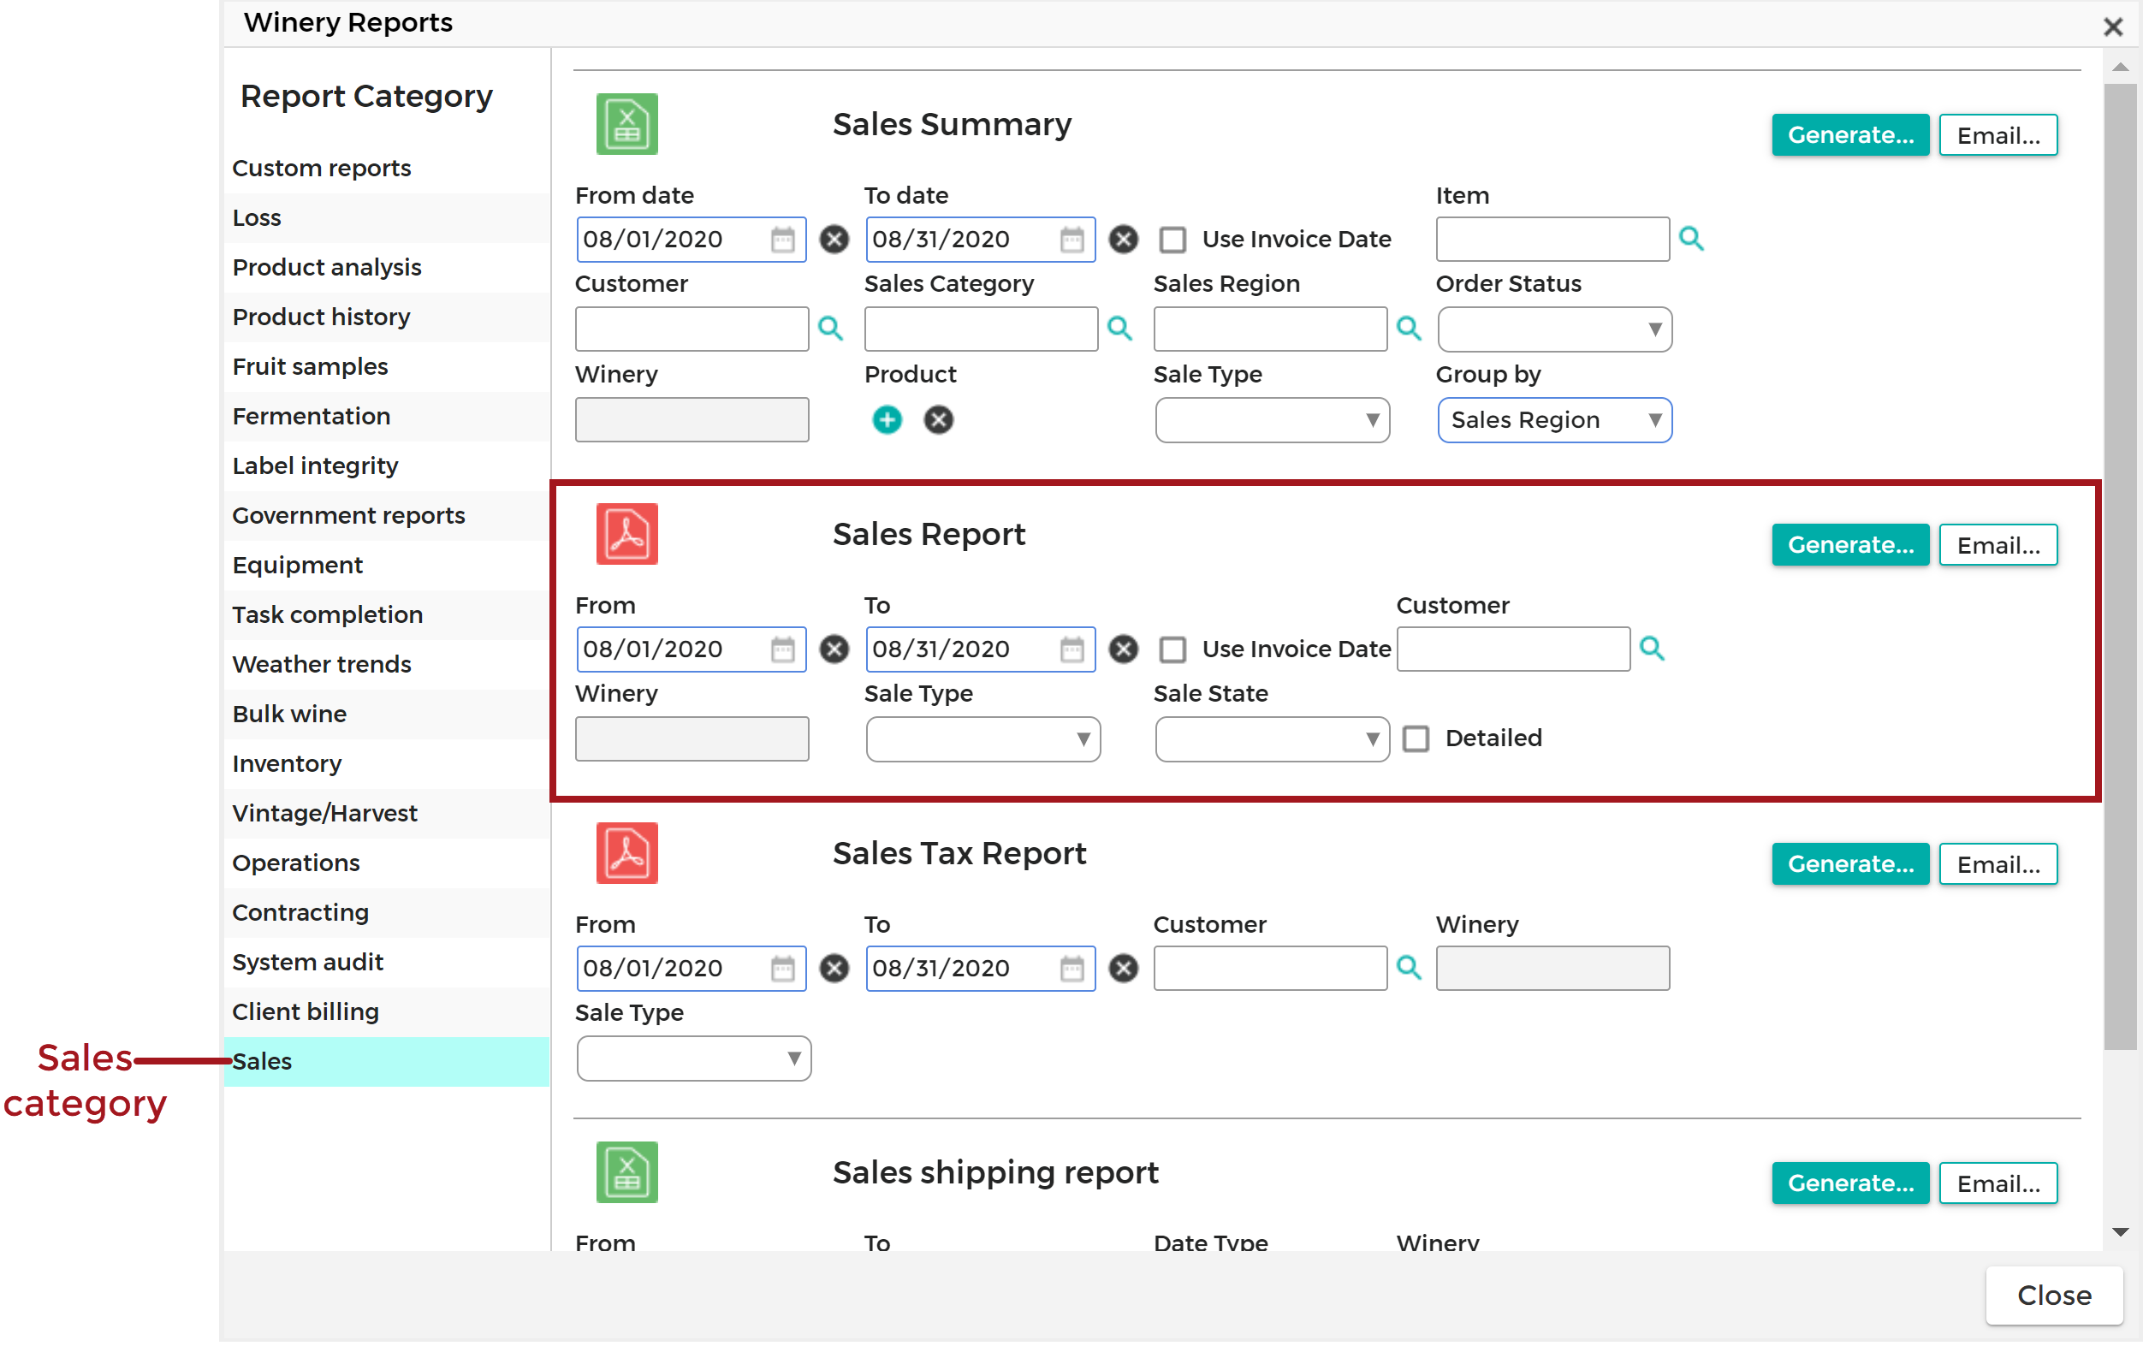Open the Group by Sales Region dropdown
Viewport: 2143px width, 1352px height.
[x=1555, y=420]
